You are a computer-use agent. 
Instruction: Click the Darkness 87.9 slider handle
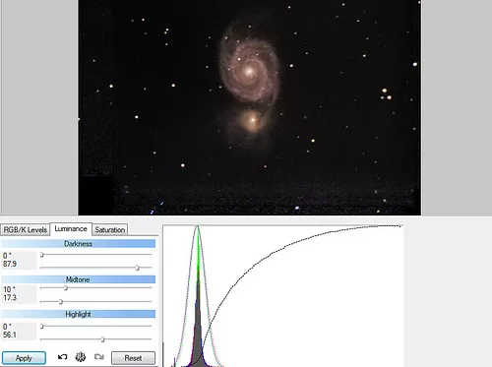[138, 268]
